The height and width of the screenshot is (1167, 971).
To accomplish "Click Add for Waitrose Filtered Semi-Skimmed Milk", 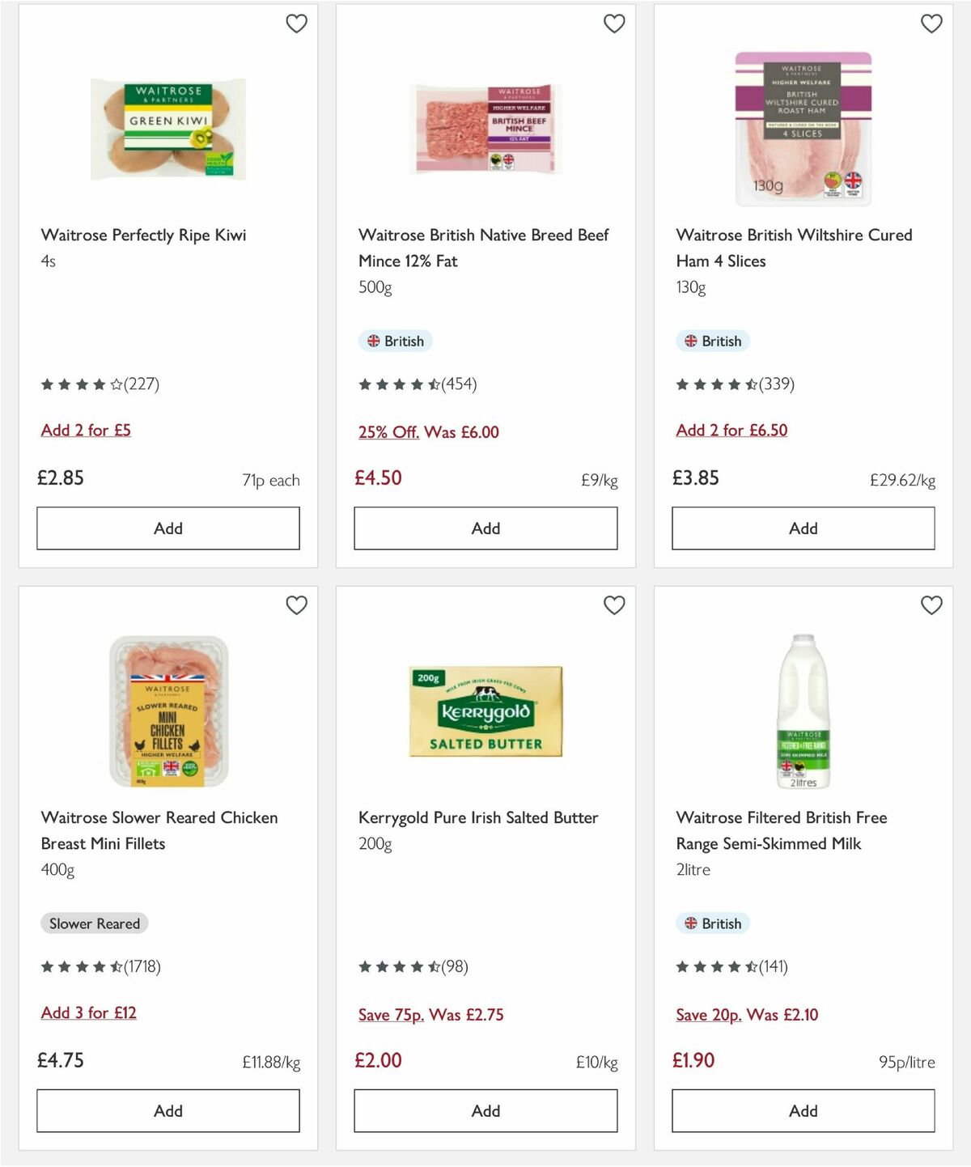I will click(802, 1110).
